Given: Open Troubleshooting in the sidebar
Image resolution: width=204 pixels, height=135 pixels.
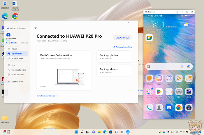Looking at the screenshot, I should point(19,70).
